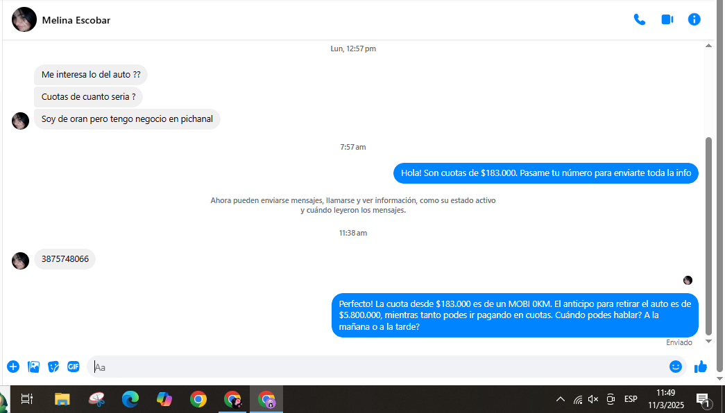This screenshot has width=725, height=413.
Task: Click the chat scrollbar down arrow
Action: [x=708, y=342]
